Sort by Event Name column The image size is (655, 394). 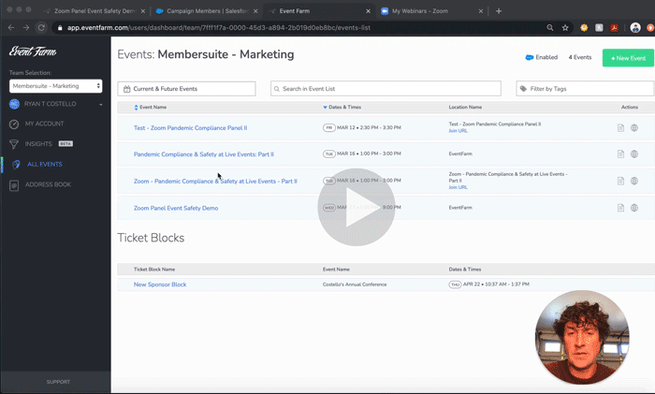(x=150, y=107)
